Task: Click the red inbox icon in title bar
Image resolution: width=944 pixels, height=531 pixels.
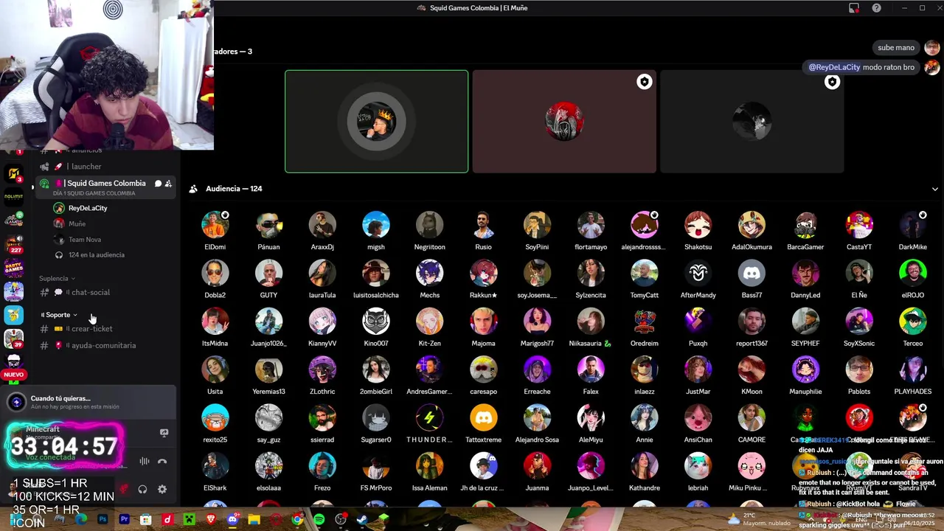Action: click(854, 8)
